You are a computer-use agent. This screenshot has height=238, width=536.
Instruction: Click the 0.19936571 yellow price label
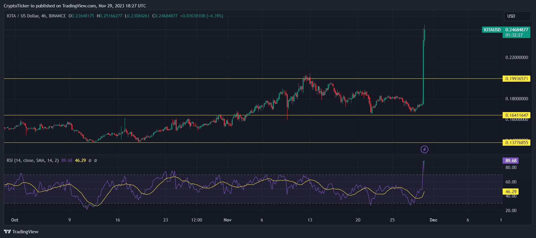click(517, 79)
